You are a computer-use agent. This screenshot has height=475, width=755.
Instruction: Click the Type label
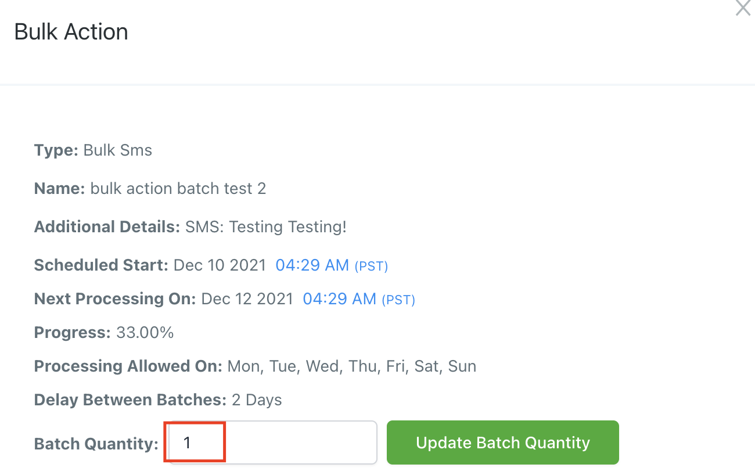[56, 150]
